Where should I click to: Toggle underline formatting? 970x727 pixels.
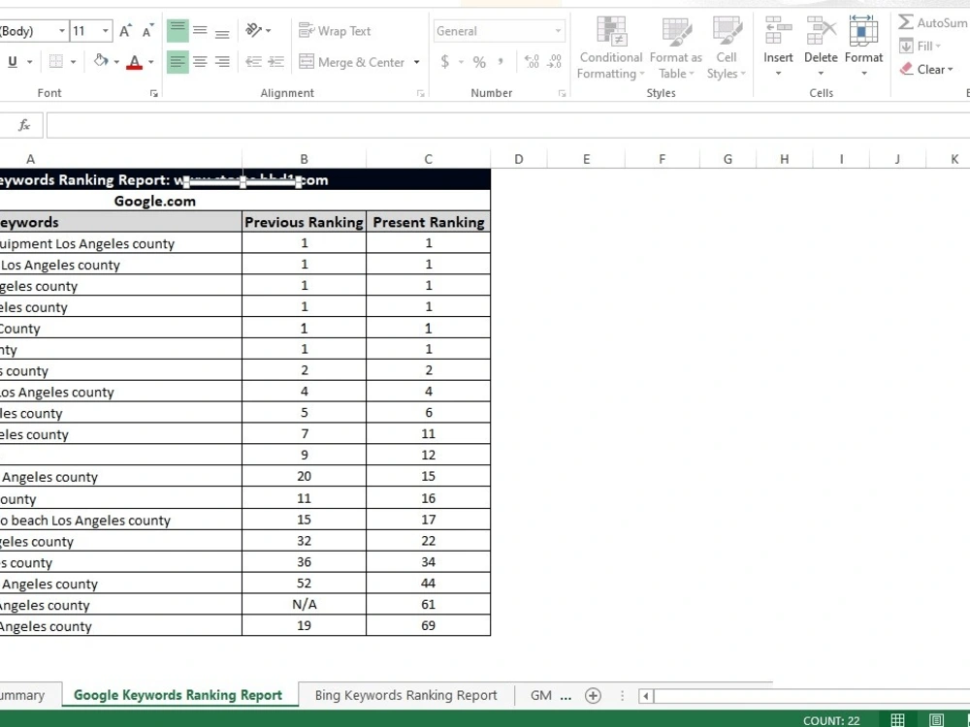coord(13,62)
